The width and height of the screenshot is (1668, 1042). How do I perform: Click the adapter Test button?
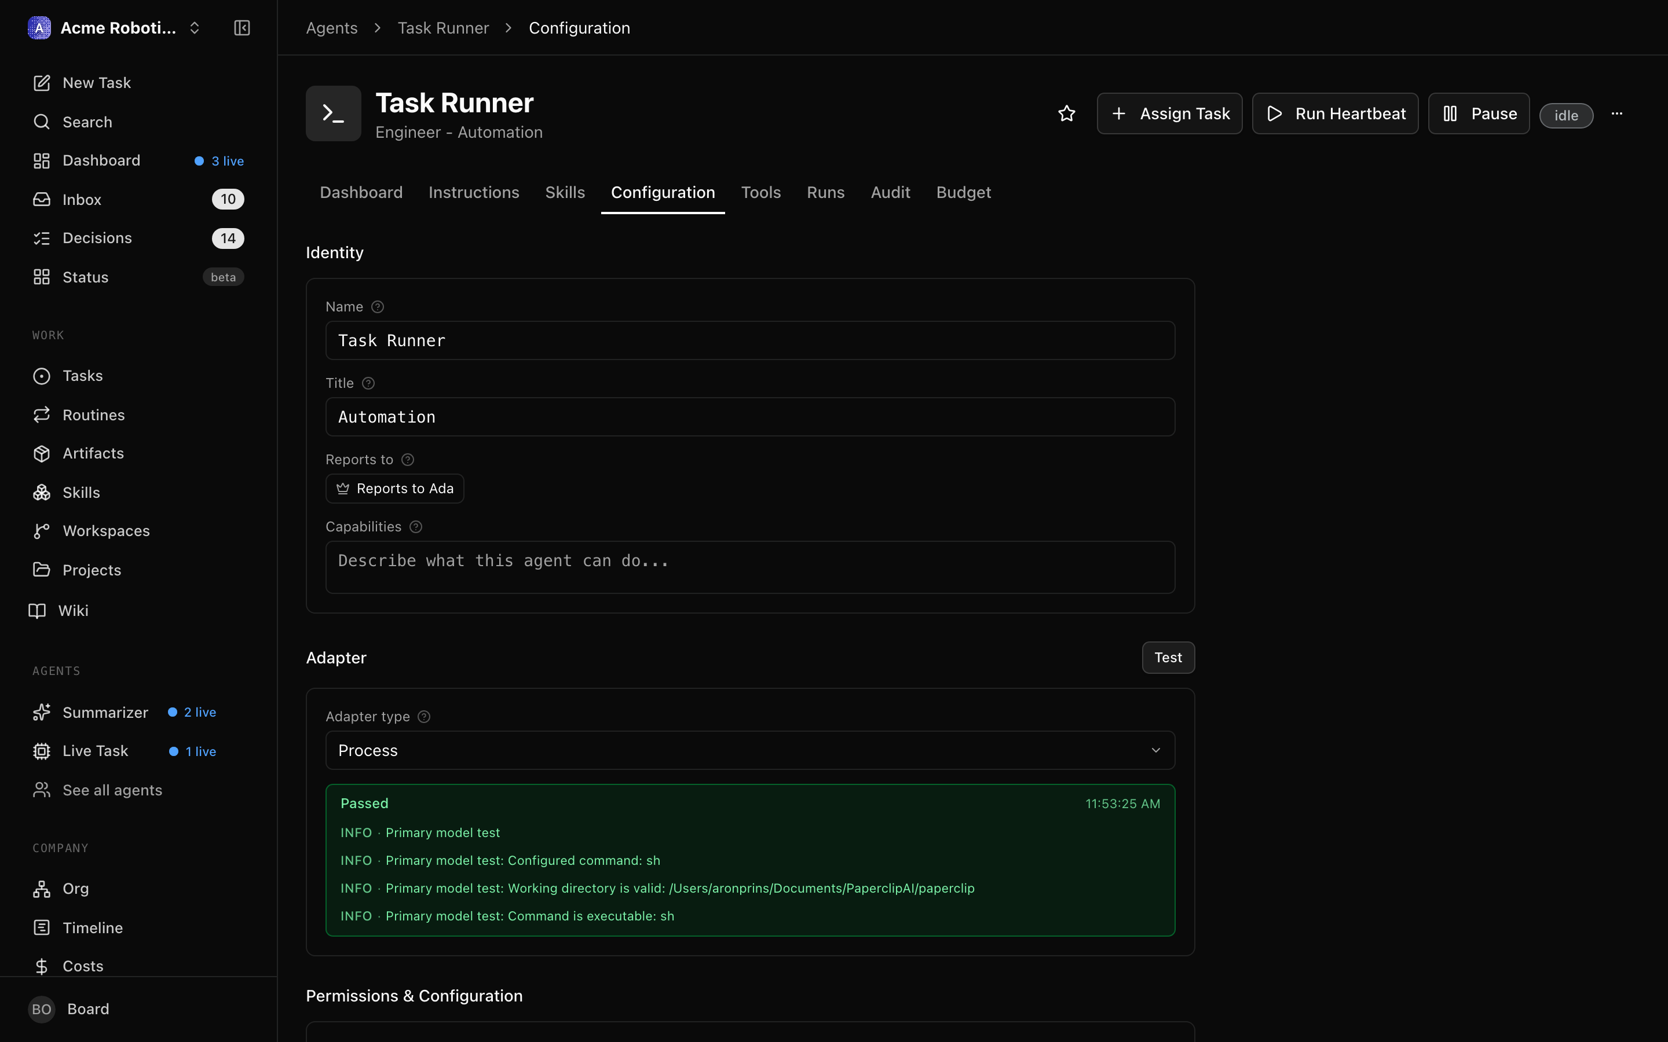pyautogui.click(x=1168, y=658)
